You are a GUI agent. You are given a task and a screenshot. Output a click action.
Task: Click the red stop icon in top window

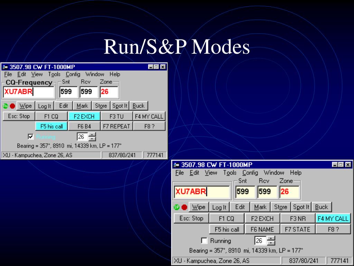coord(12,106)
